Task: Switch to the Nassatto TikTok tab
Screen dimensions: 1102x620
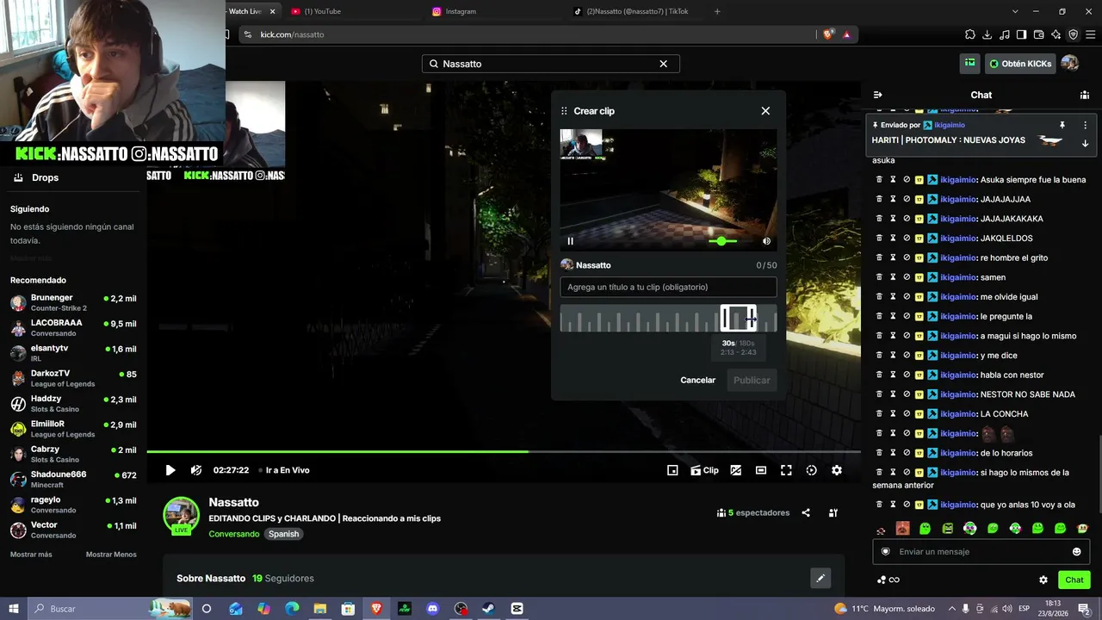Action: click(x=637, y=11)
